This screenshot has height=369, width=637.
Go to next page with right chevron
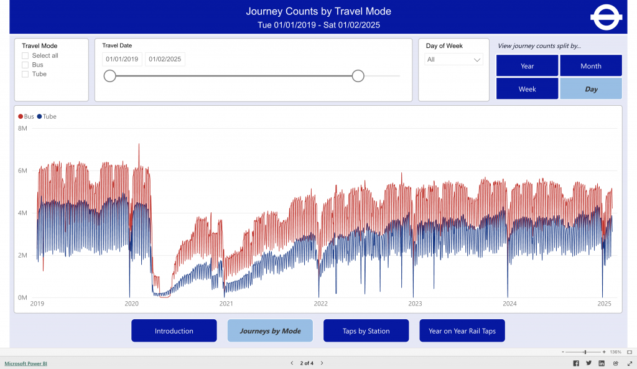[x=322, y=363]
